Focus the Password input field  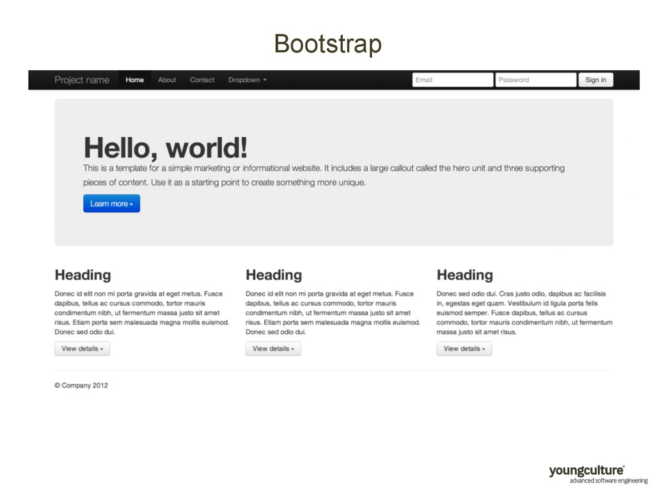(535, 80)
